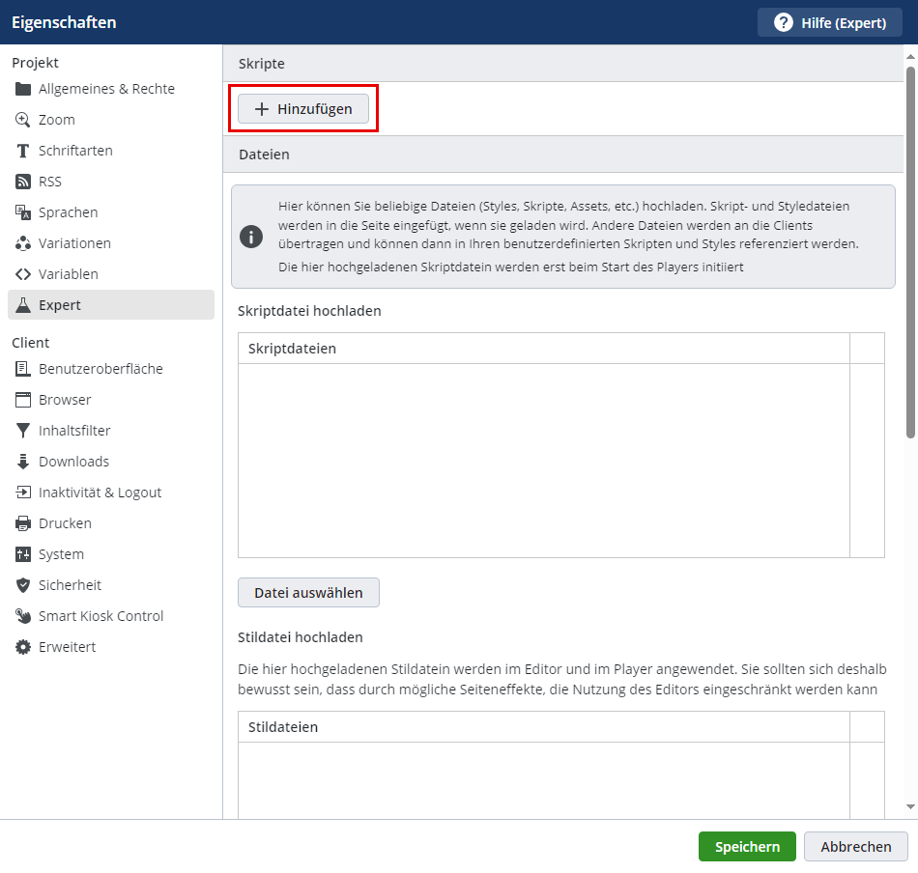Add a new script with Hinzufügen
918x873 pixels.
pos(303,109)
